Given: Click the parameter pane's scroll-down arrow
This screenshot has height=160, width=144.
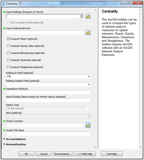Looking at the screenshot, I should (x=95, y=147).
